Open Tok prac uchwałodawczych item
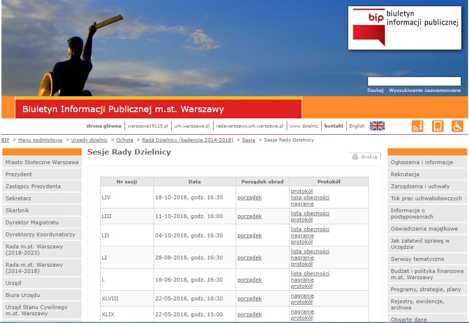The width and height of the screenshot is (469, 323). tap(427, 198)
